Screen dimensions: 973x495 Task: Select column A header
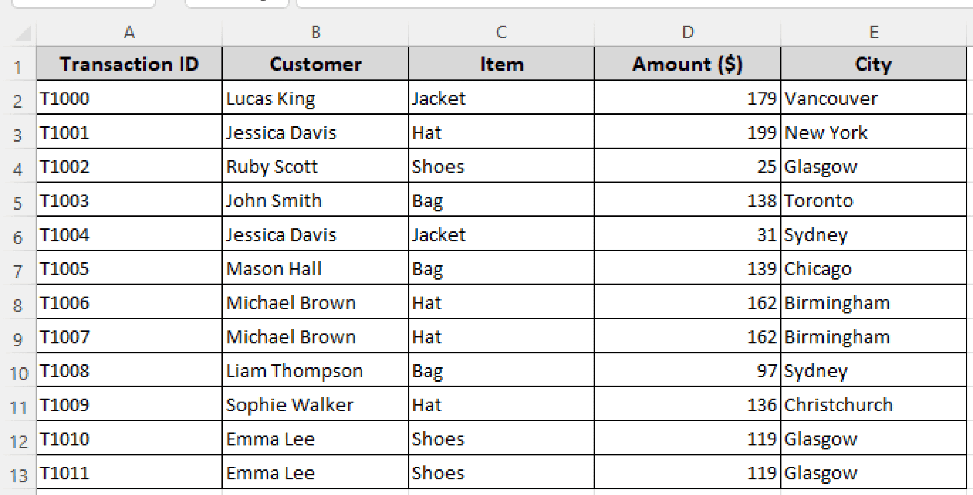pos(128,32)
